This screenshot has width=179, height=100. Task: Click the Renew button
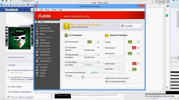[82, 76]
